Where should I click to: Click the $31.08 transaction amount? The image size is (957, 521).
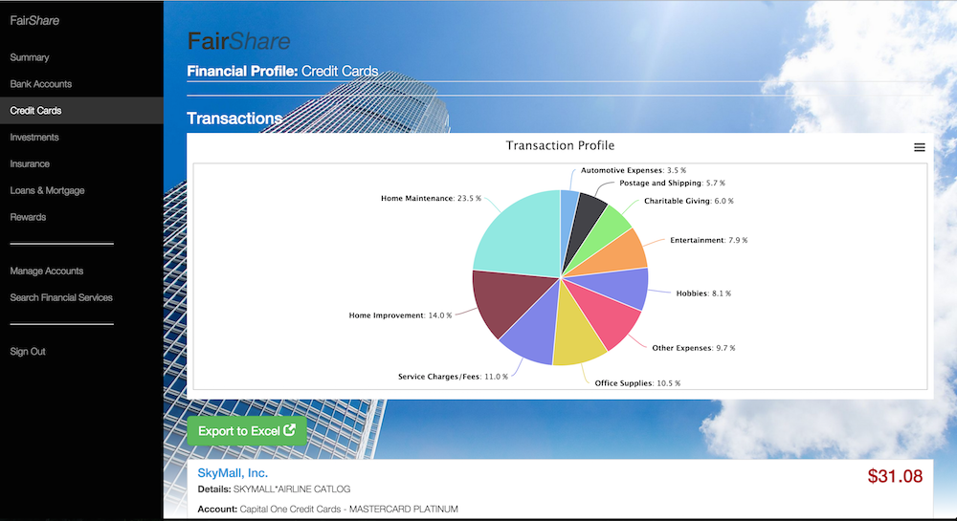coord(895,476)
